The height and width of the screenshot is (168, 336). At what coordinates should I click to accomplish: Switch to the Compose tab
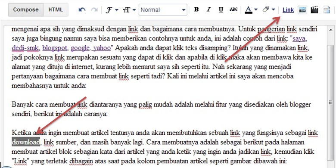pos(26,9)
